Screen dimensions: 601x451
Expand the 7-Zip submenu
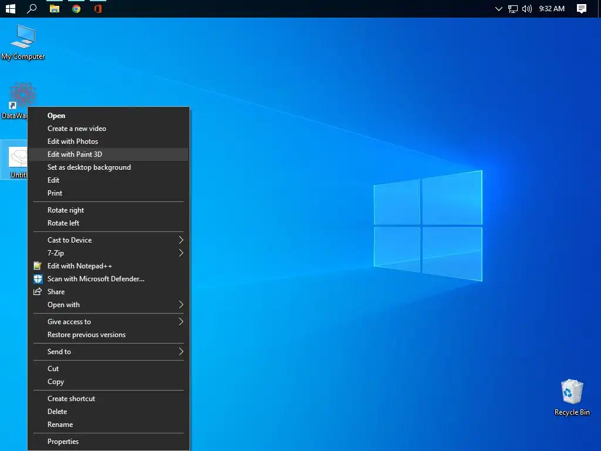pyautogui.click(x=109, y=253)
